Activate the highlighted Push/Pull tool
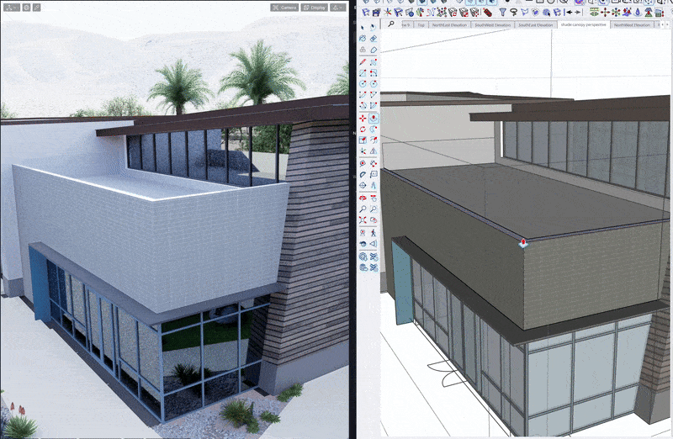673x439 pixels. point(374,118)
